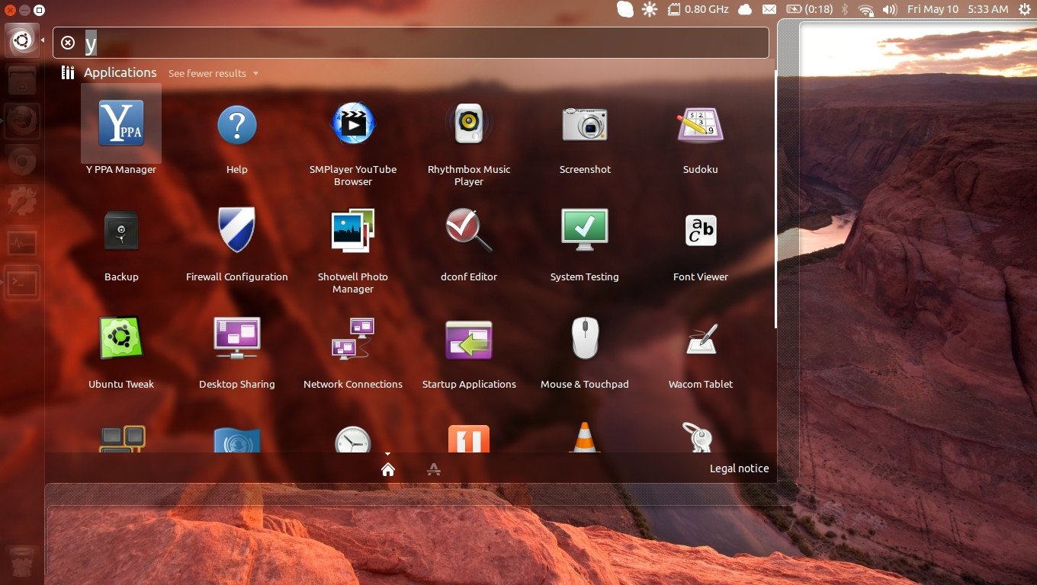Viewport: 1037px width, 585px height.
Task: Open Trash in the launcher
Action: [x=22, y=563]
